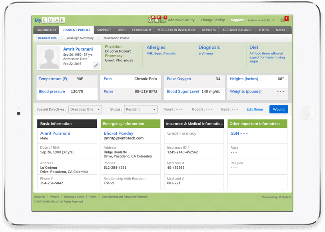Click Add New Facility link
The image size is (325, 232).
pos(181,20)
